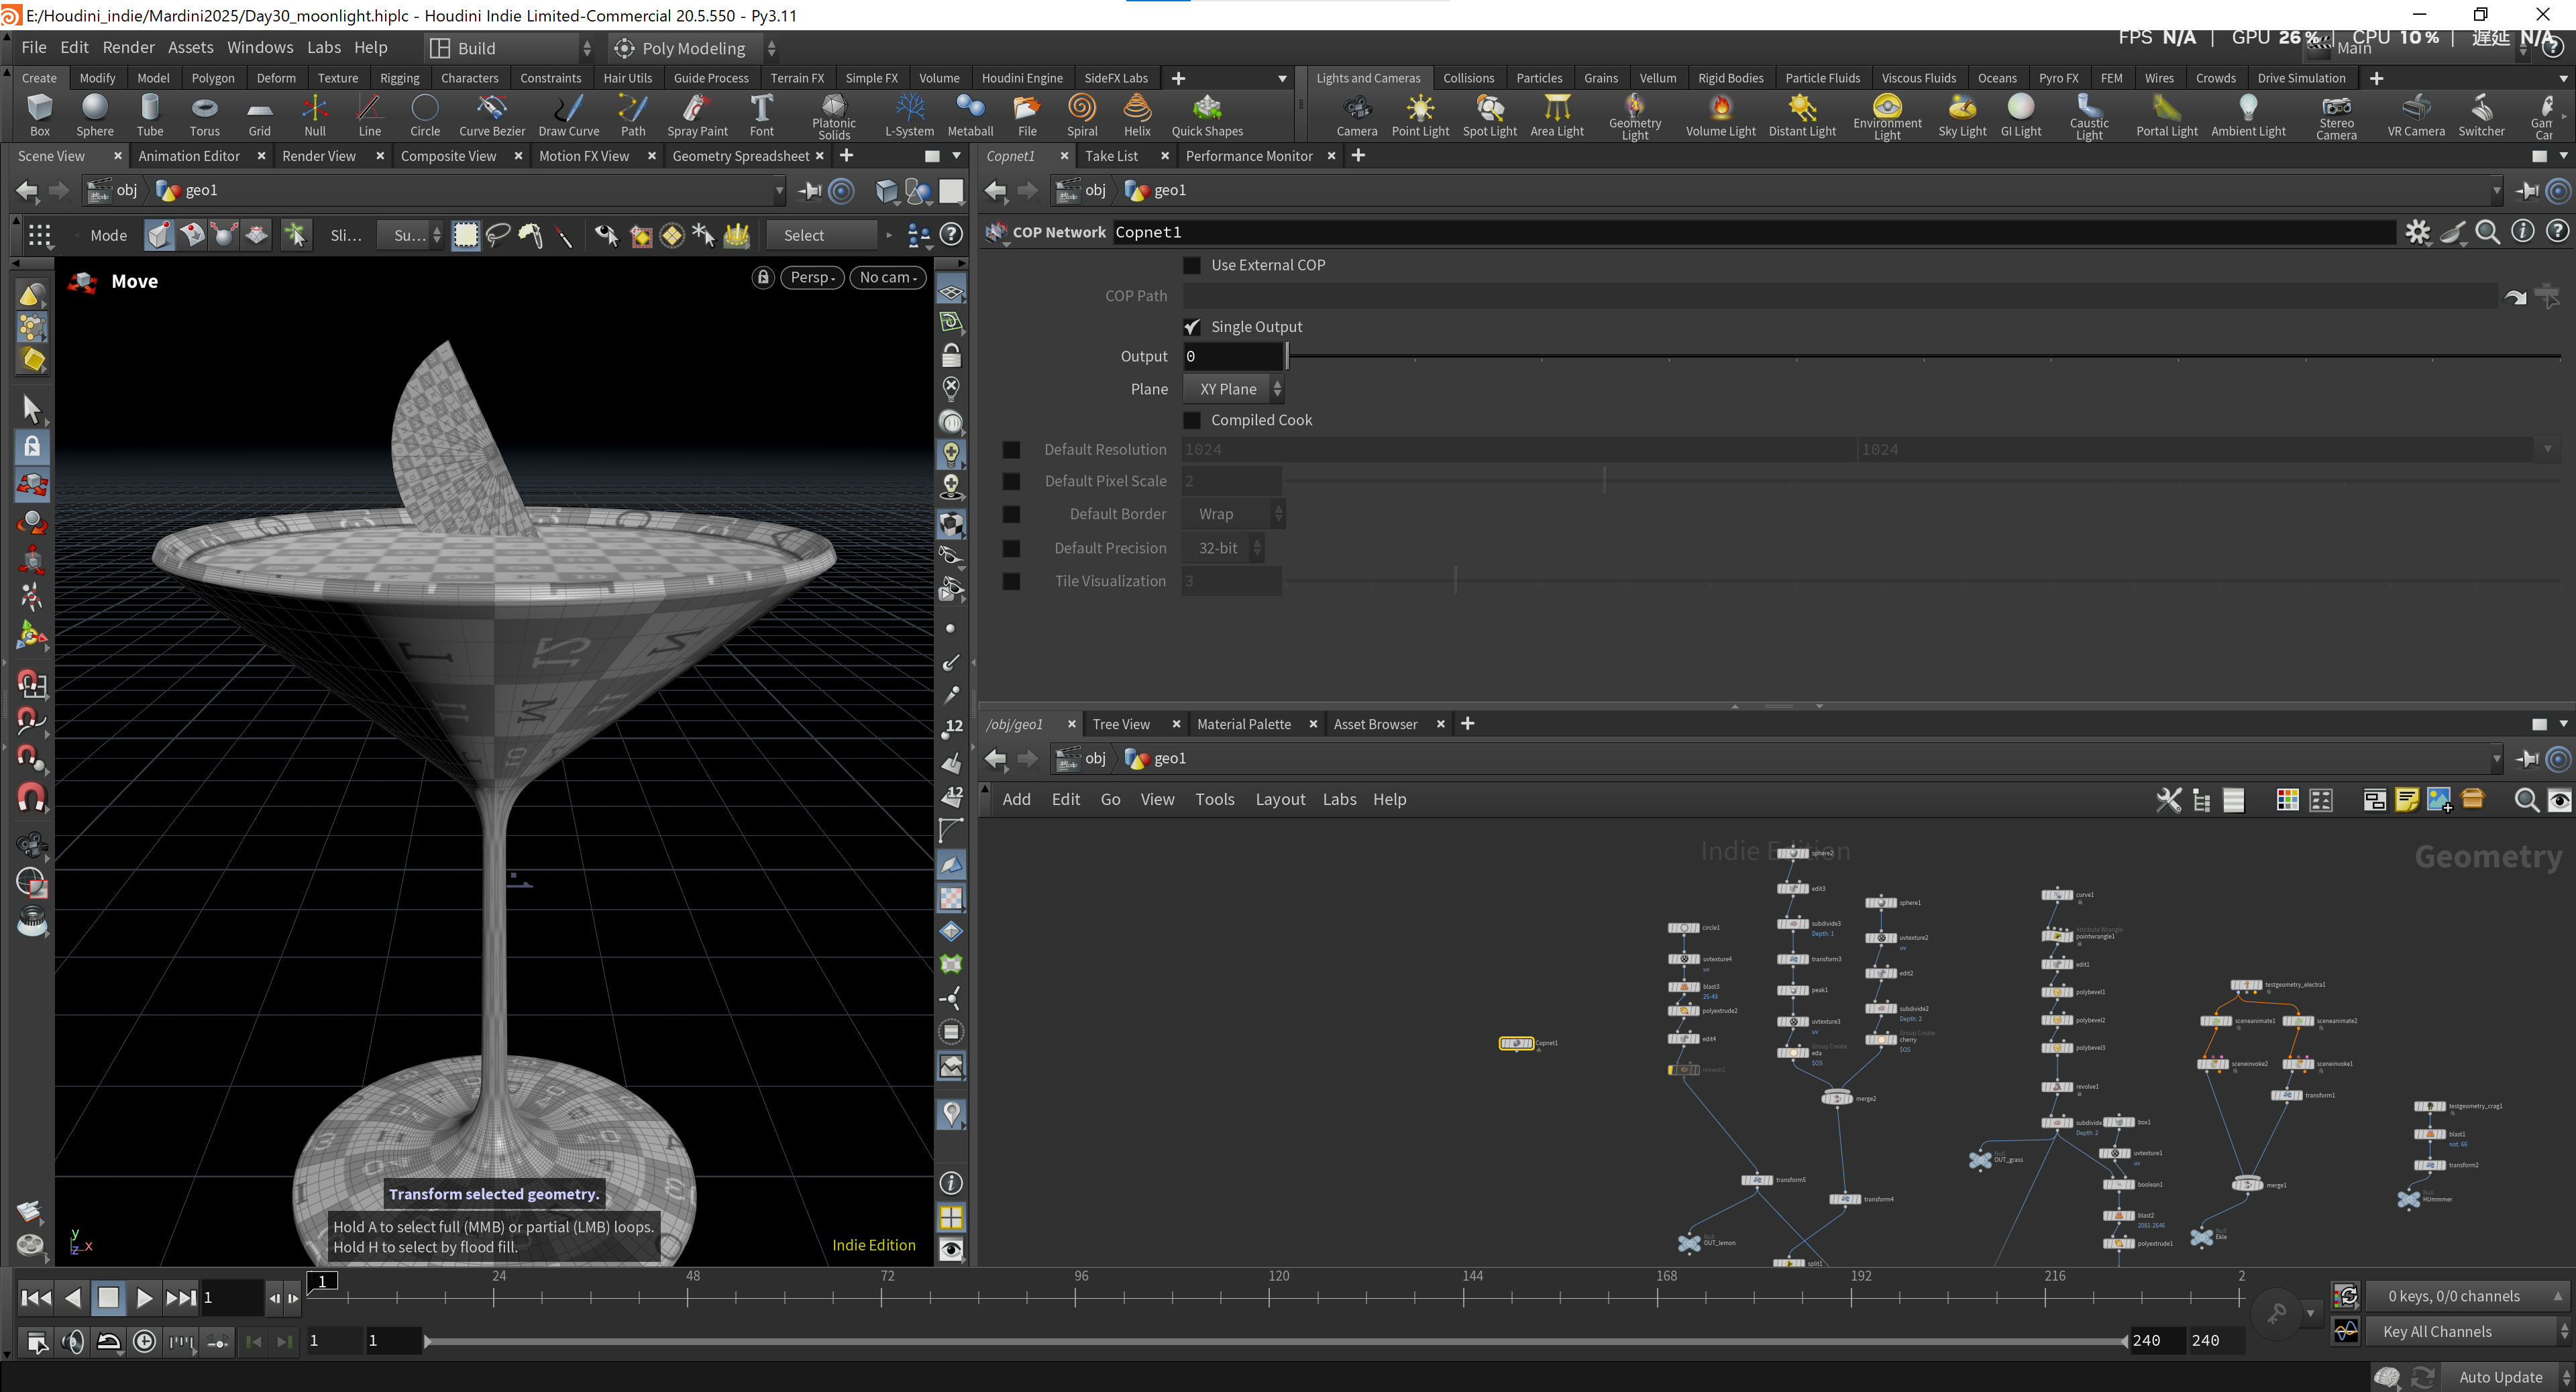Enable Compiled Cook checkbox

click(x=1191, y=420)
